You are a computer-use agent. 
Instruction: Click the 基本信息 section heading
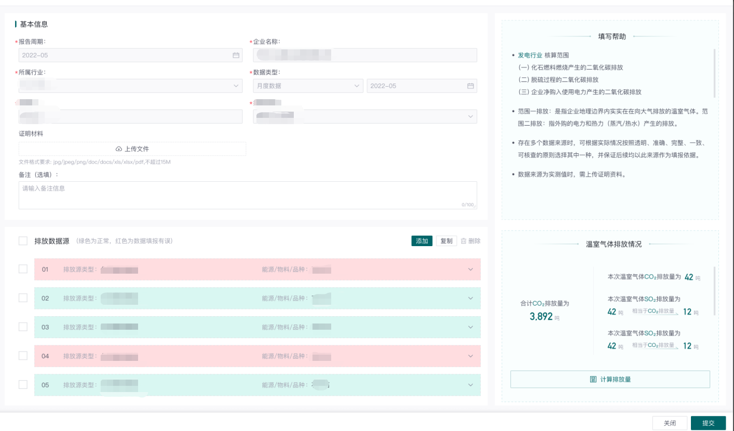coord(34,24)
